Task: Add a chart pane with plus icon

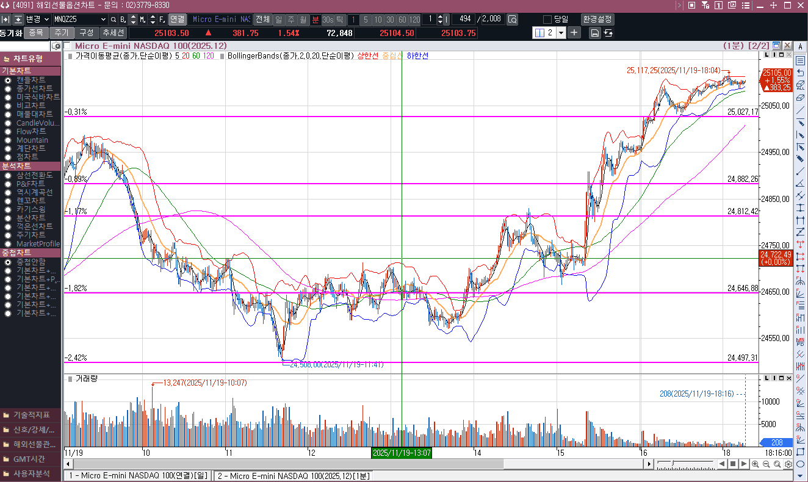Action: pyautogui.click(x=574, y=33)
